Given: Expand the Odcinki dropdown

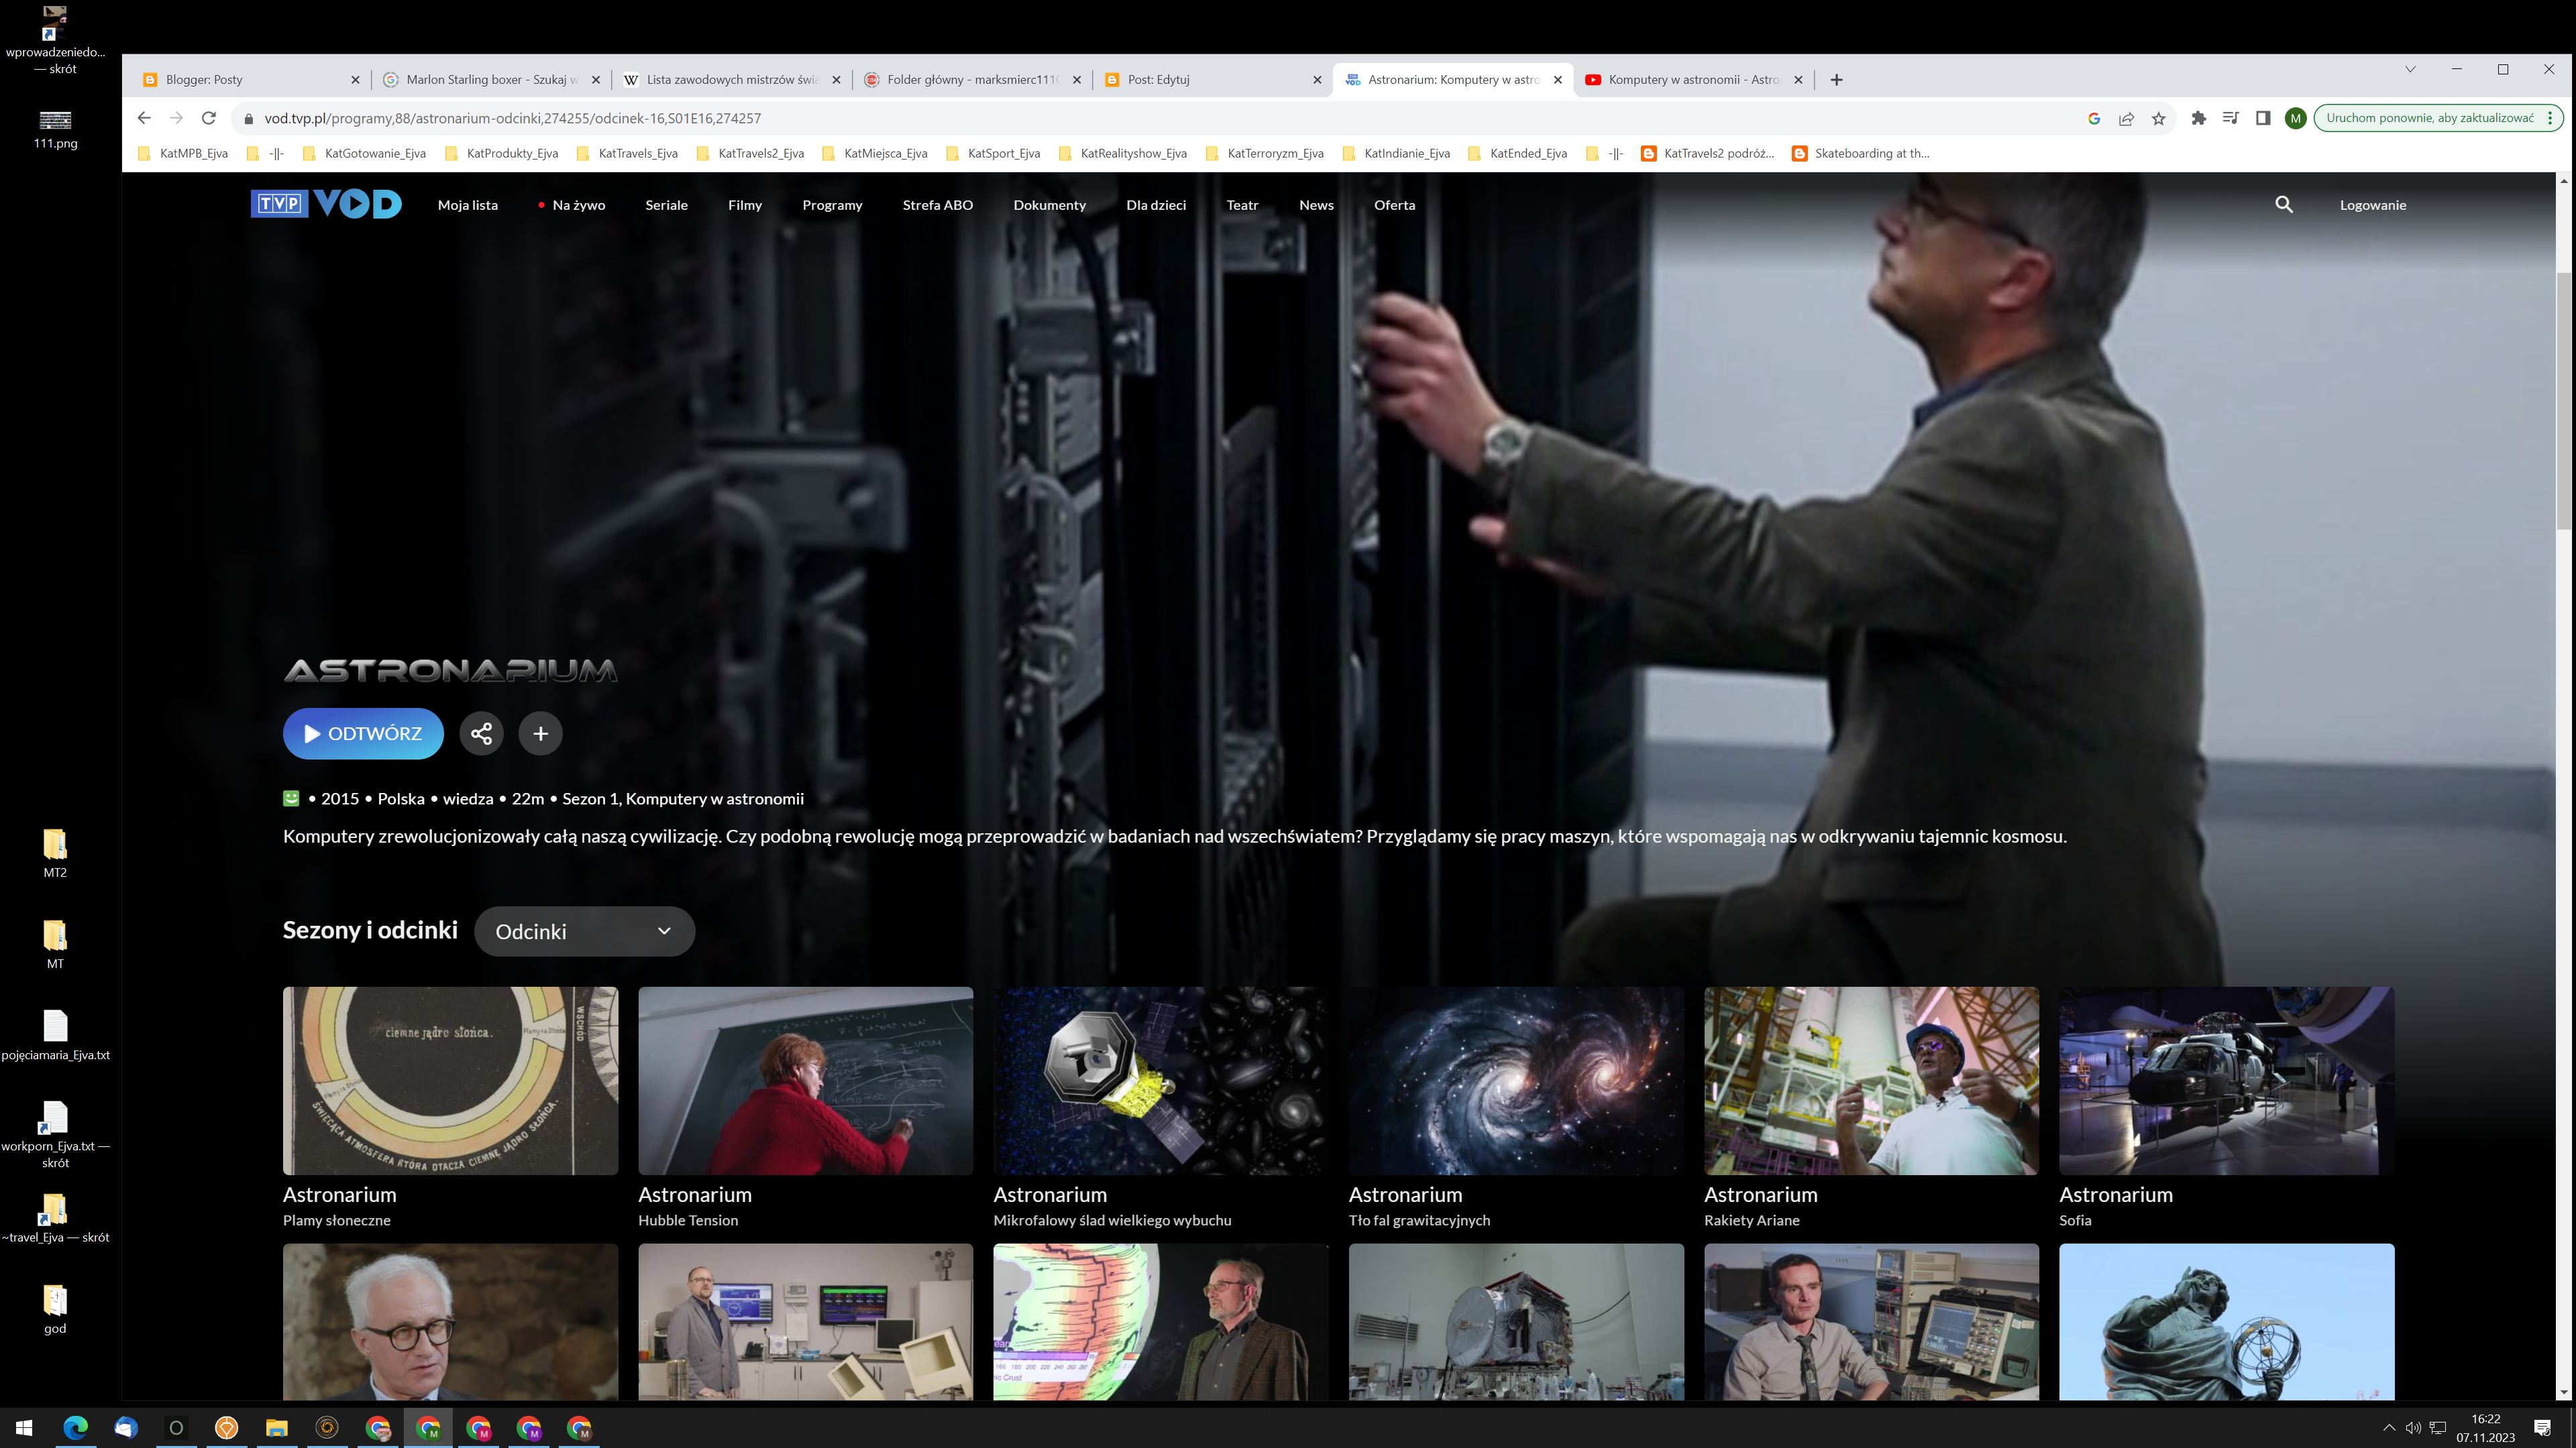Looking at the screenshot, I should (584, 931).
